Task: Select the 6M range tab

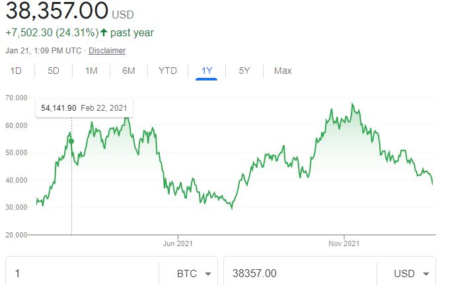Action: pyautogui.click(x=129, y=71)
